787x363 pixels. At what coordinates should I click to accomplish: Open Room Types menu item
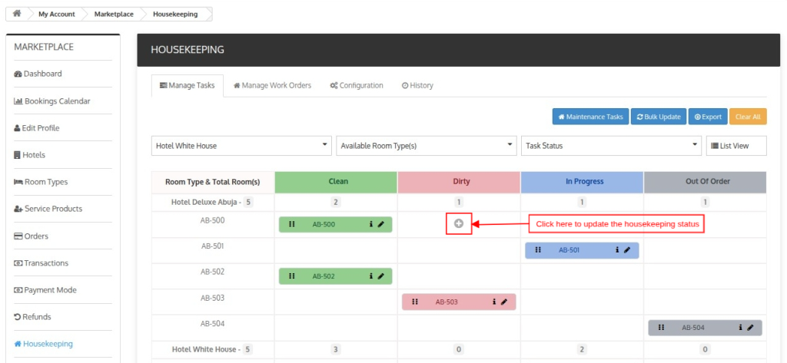pyautogui.click(x=41, y=182)
